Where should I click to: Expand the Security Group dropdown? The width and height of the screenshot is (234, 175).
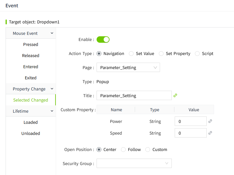click(134, 163)
